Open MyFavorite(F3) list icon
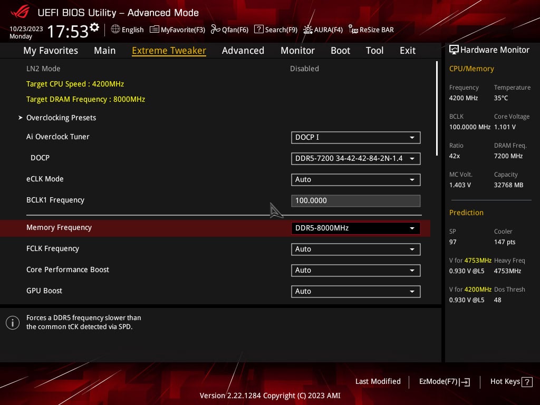The height and width of the screenshot is (405, 540). pyautogui.click(x=155, y=30)
